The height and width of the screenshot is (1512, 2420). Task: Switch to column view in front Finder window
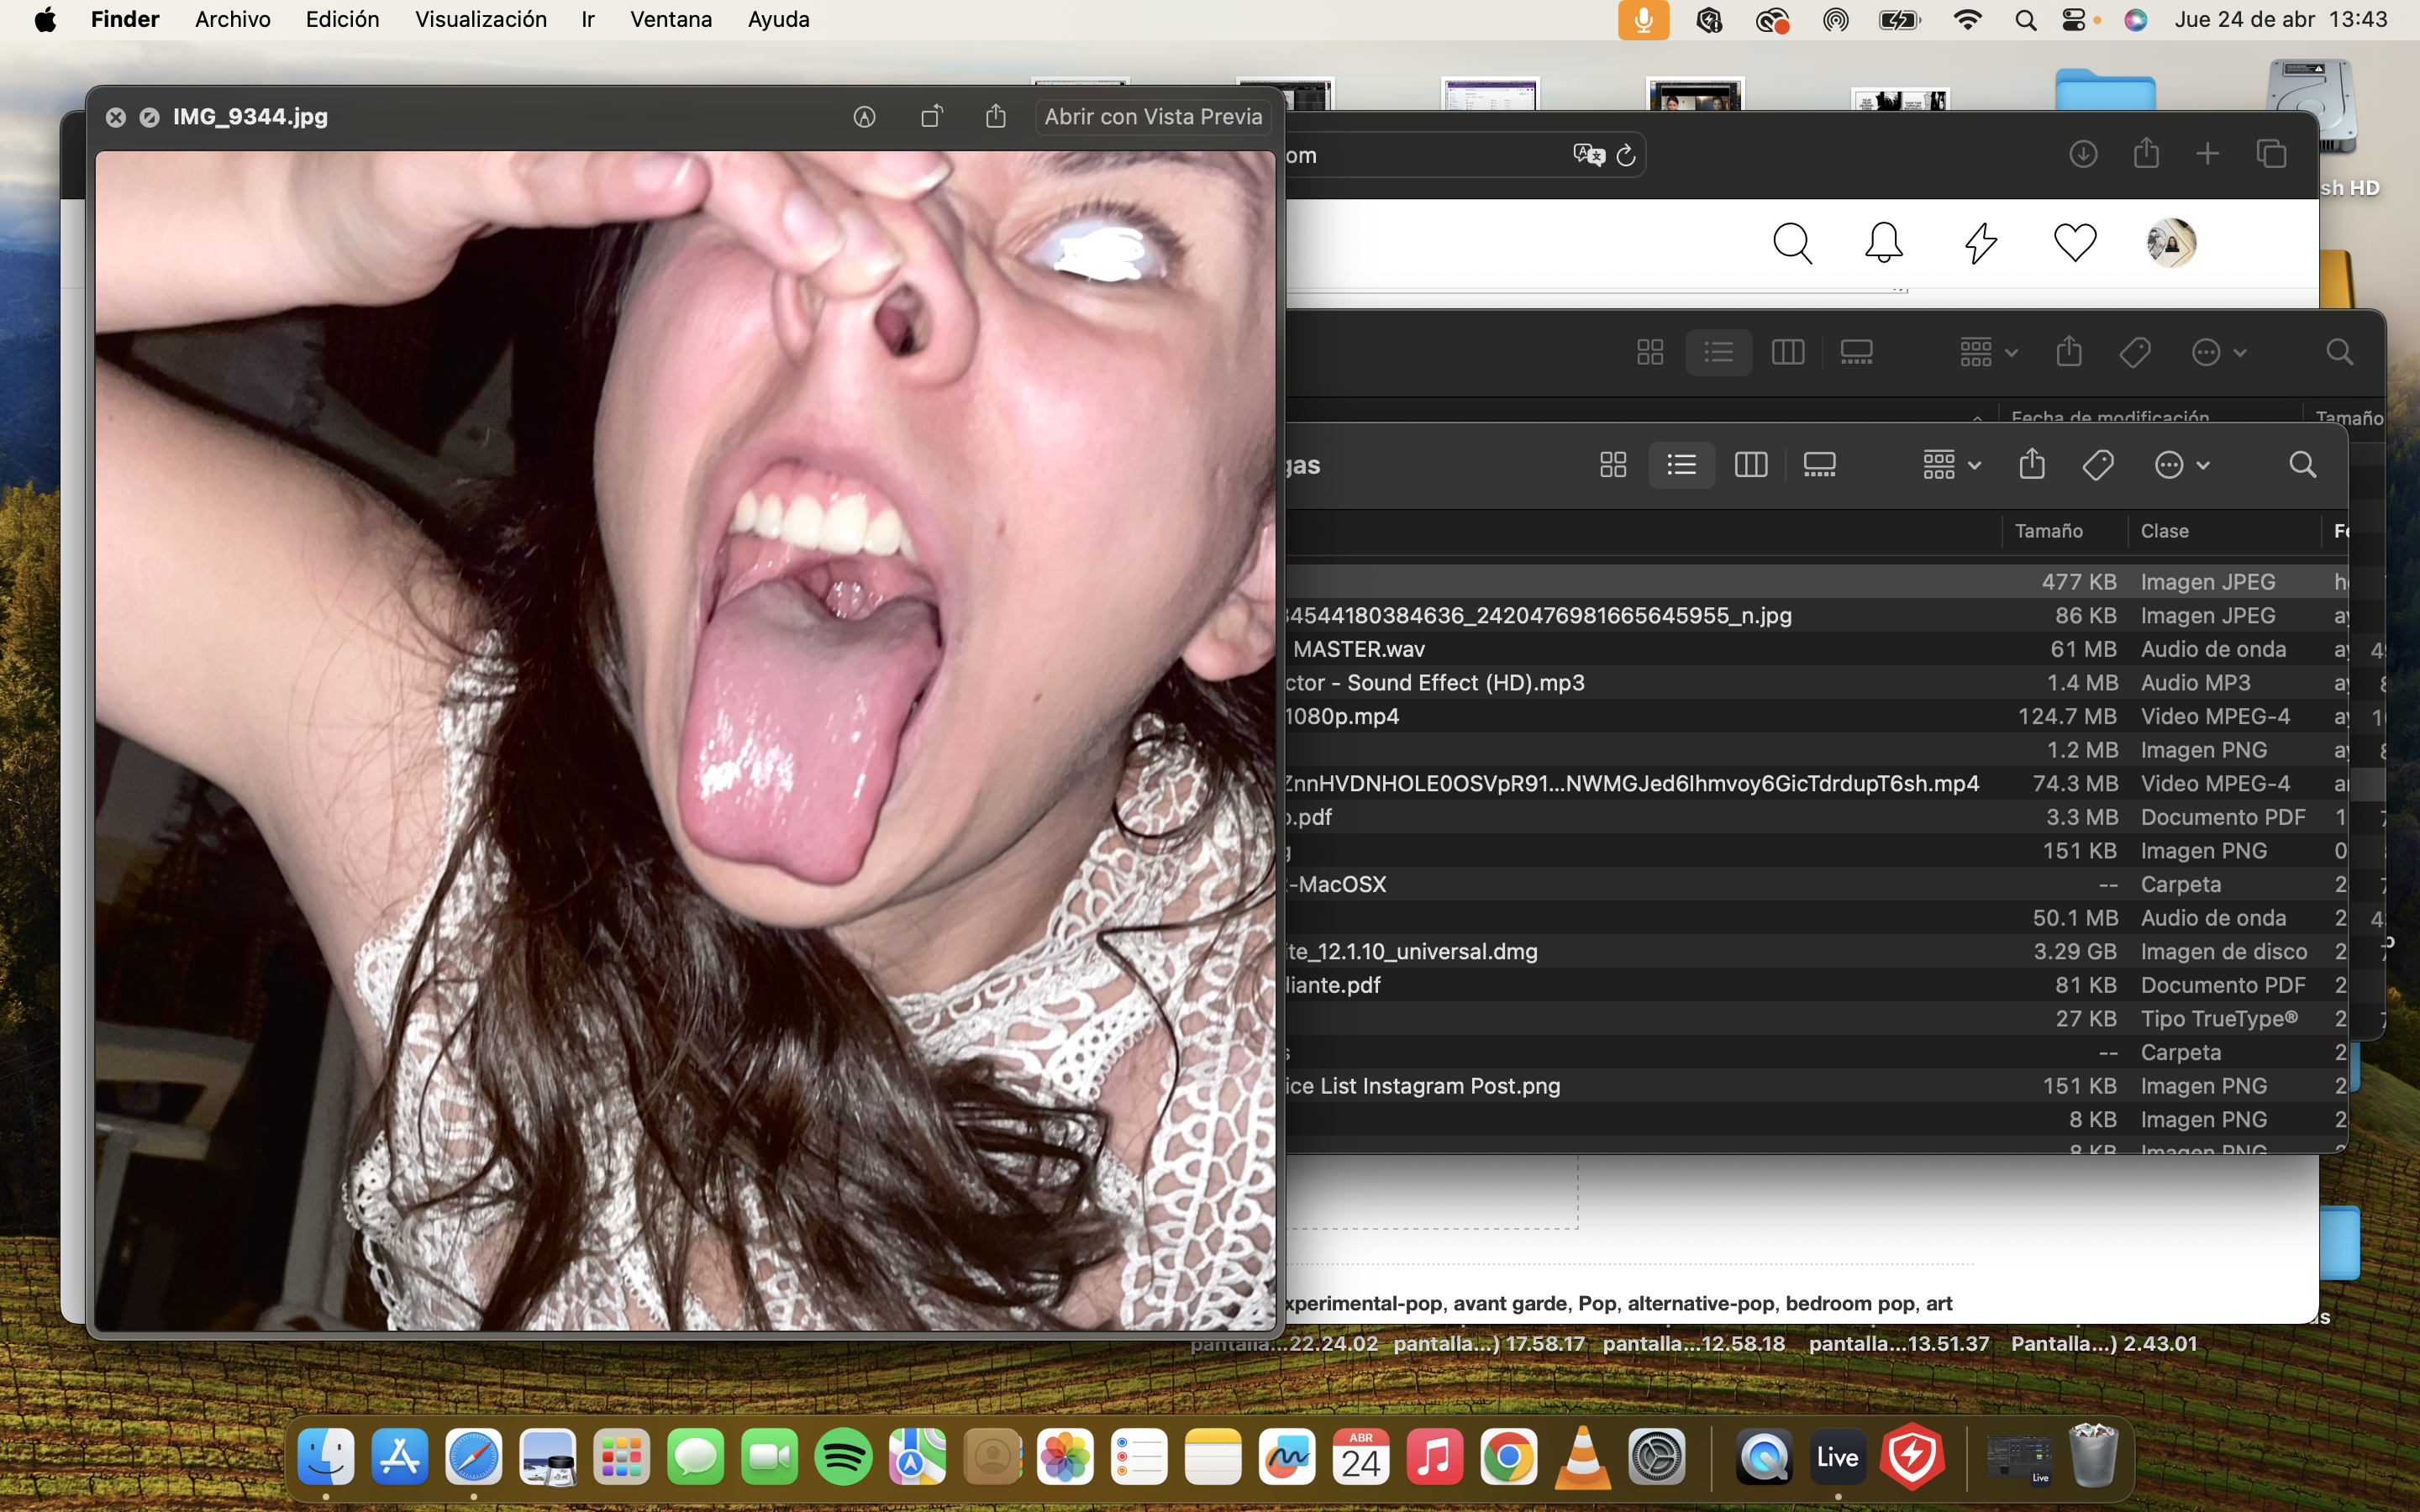[x=1750, y=465]
